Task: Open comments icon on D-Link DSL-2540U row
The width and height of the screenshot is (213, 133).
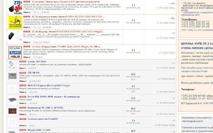Action: click(x=172, y=98)
